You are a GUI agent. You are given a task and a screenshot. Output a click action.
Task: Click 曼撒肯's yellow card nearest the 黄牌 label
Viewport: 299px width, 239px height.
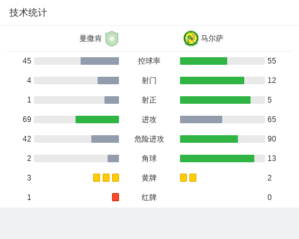pyautogui.click(x=115, y=177)
